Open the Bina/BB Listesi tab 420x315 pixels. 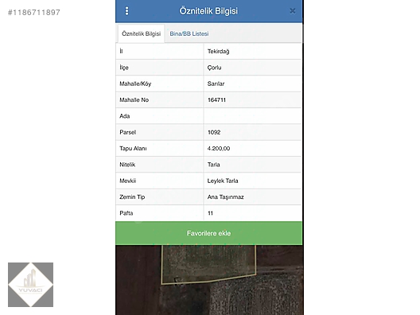[189, 33]
